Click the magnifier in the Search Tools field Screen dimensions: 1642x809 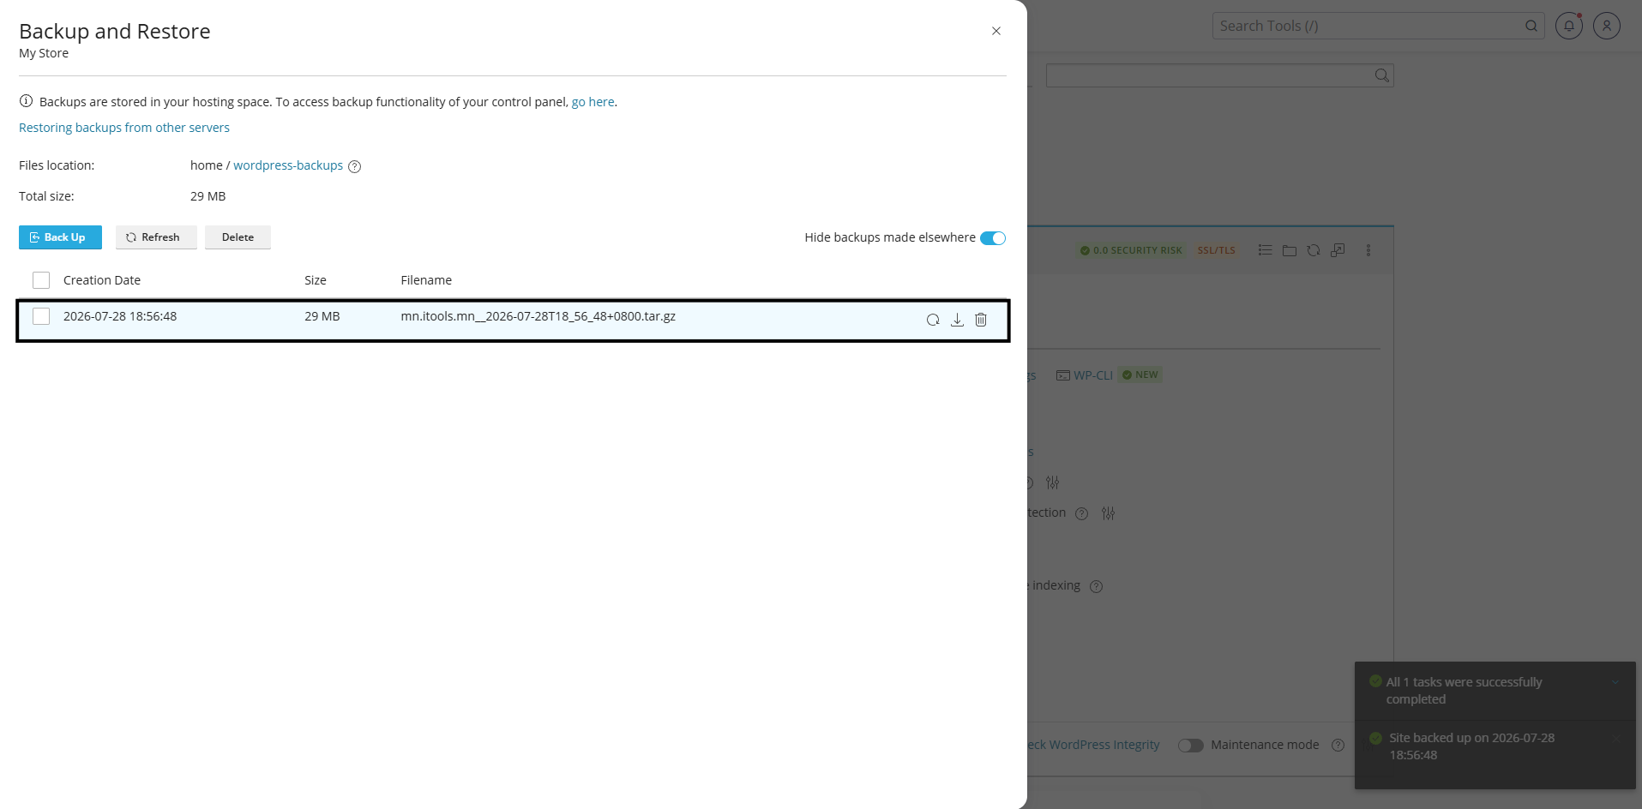coord(1531,26)
